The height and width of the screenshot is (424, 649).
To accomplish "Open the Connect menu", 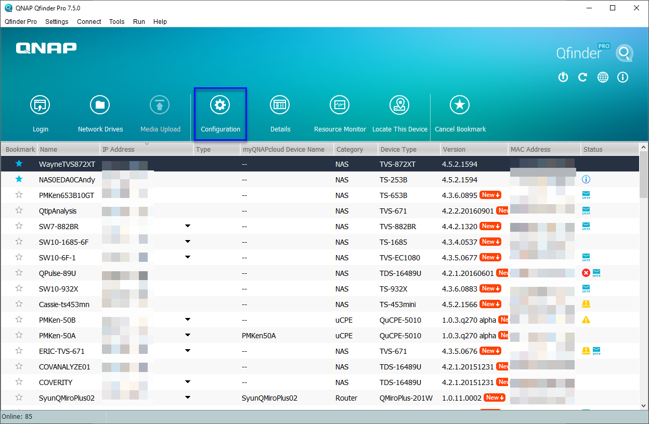I will 89,22.
